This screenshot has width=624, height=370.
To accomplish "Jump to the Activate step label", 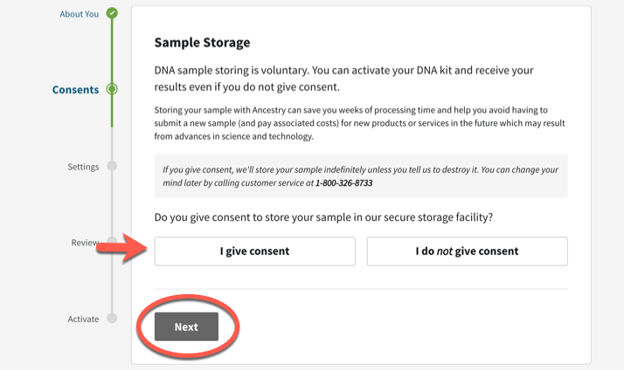I will (83, 319).
